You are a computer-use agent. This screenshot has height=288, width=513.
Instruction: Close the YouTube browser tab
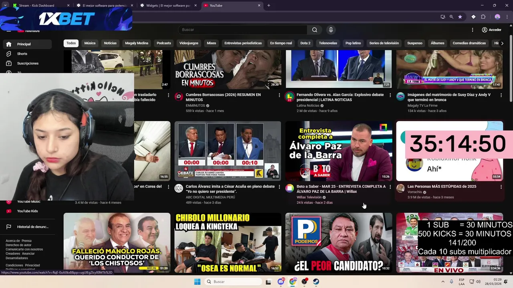pyautogui.click(x=259, y=6)
